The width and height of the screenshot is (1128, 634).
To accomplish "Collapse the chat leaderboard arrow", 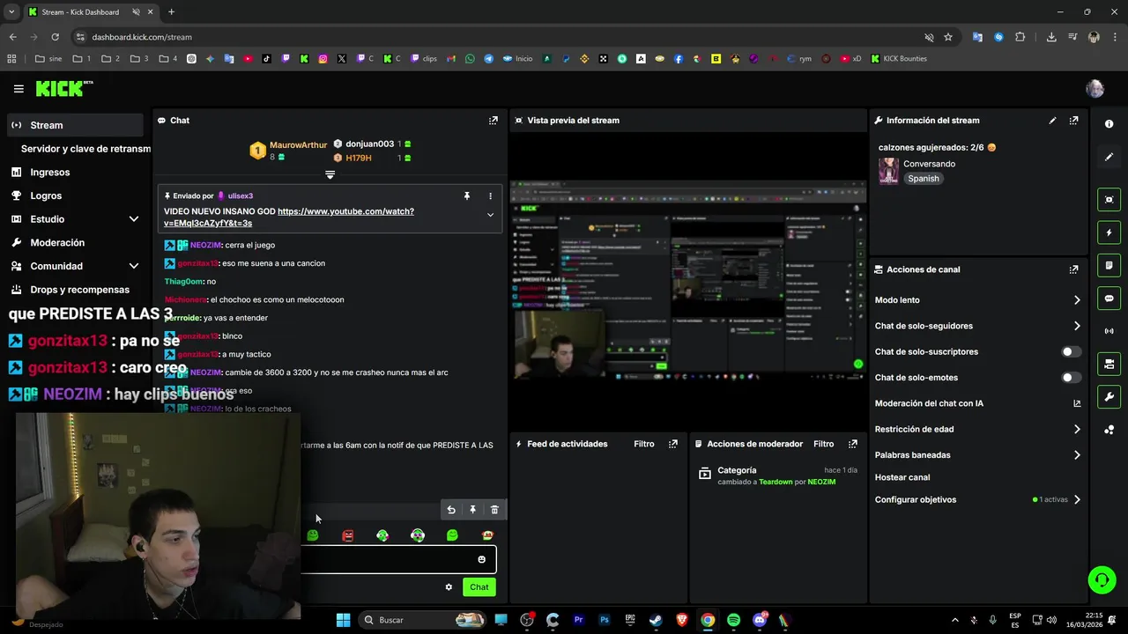I will coord(330,174).
